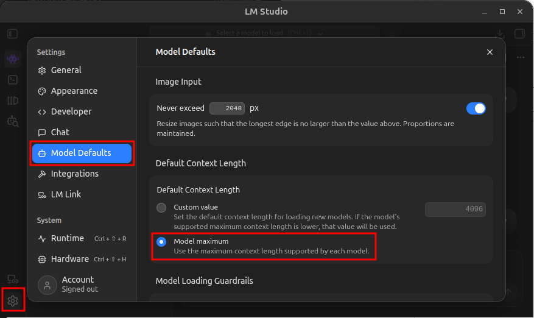Go to Hardware system settings

pos(69,259)
